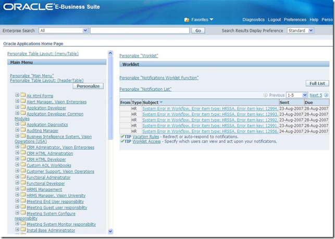
Task: Click the Logout menu link
Action: (x=275, y=20)
